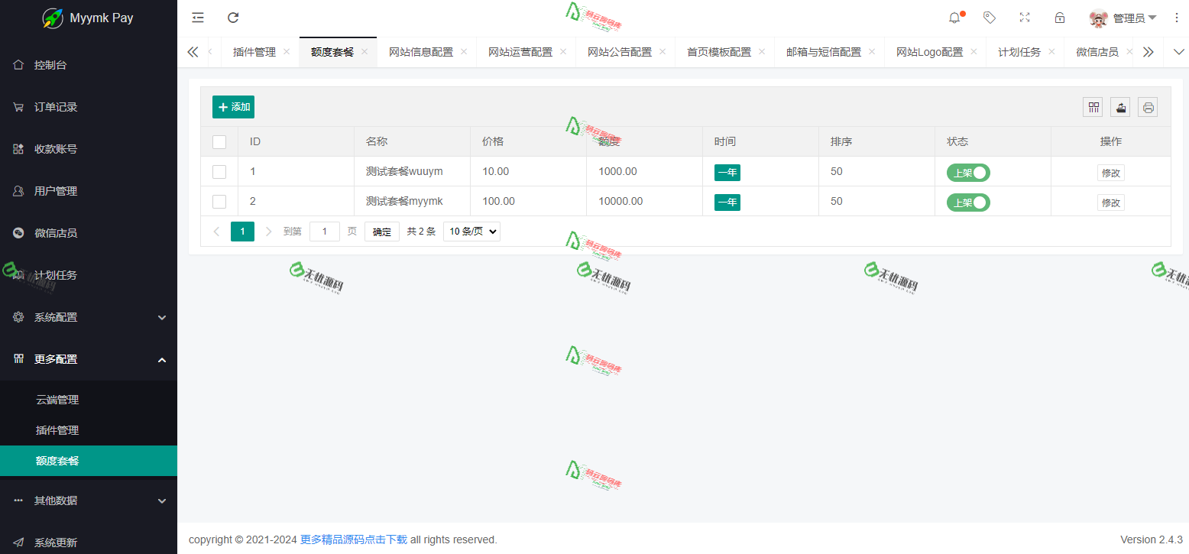
Task: Open the 10 条/页 page size selector
Action: (471, 231)
